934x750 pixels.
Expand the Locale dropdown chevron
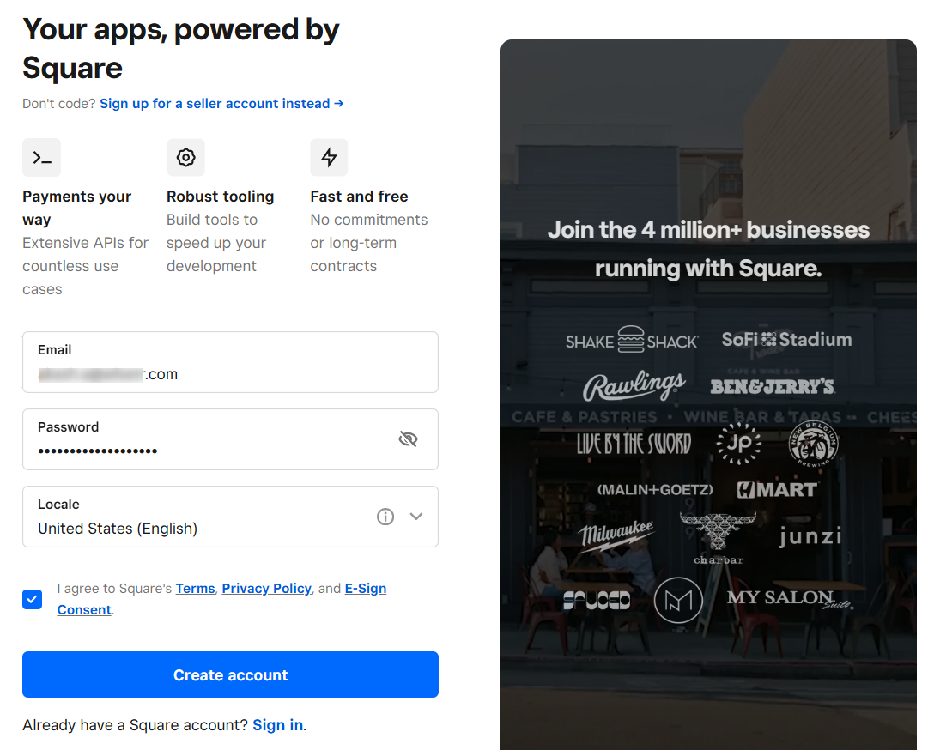[416, 517]
